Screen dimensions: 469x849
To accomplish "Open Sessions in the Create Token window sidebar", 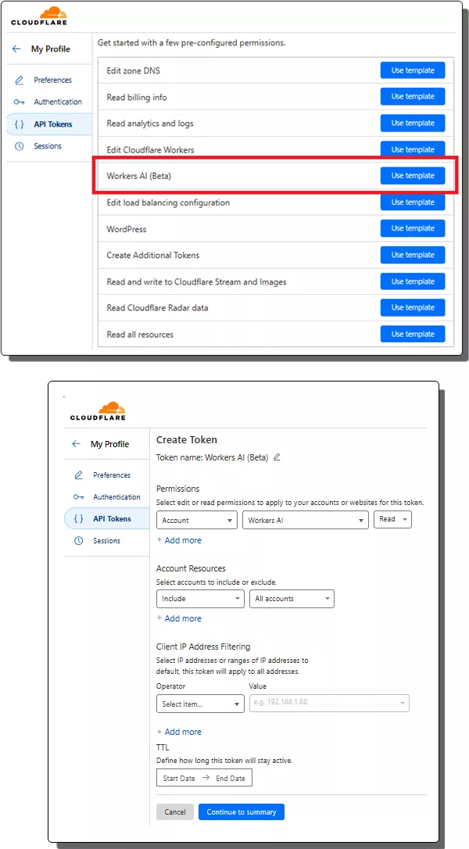I will [x=106, y=541].
